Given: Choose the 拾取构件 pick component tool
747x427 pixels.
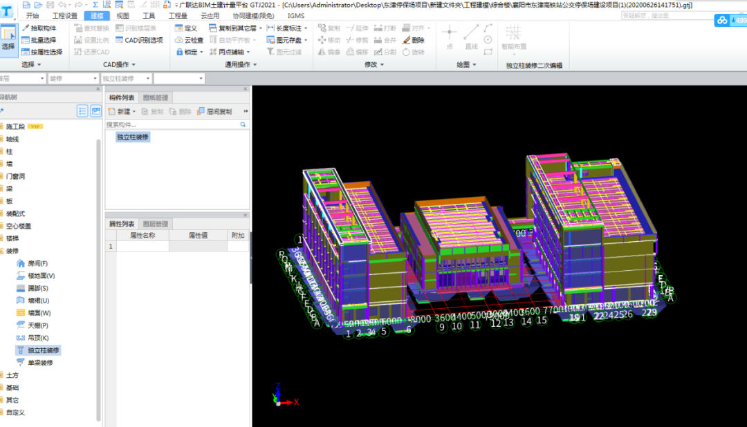Looking at the screenshot, I should [39, 28].
